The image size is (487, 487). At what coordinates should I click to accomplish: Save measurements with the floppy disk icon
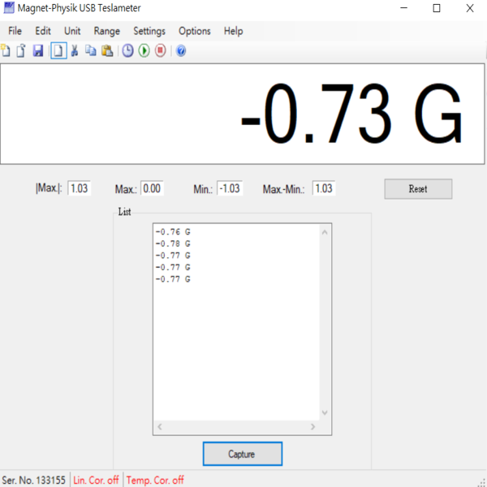click(x=38, y=50)
